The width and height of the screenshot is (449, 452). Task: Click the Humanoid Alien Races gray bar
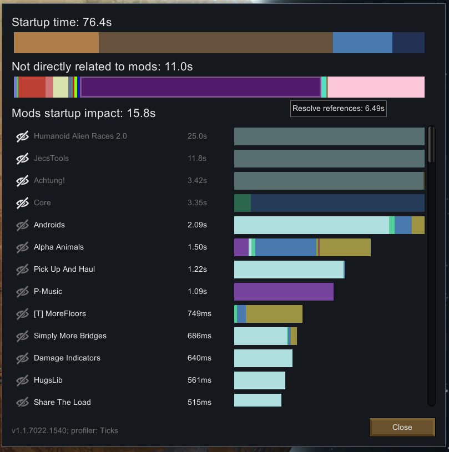click(x=329, y=136)
